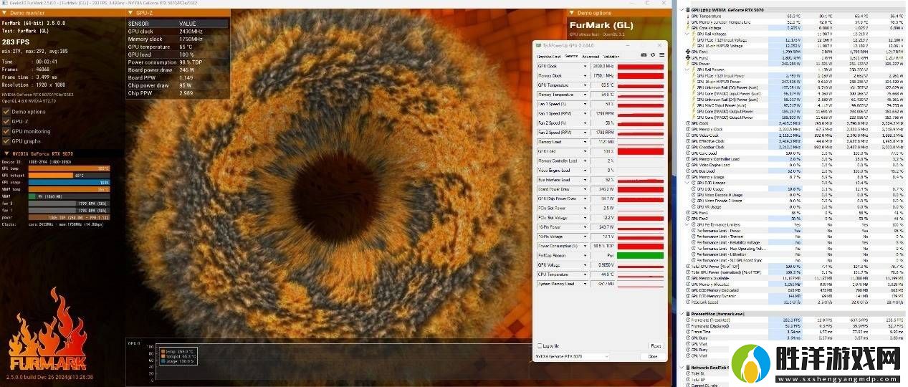
Task: Click the HWiNFO GPU Temperature thermometer icon
Action: (689, 16)
